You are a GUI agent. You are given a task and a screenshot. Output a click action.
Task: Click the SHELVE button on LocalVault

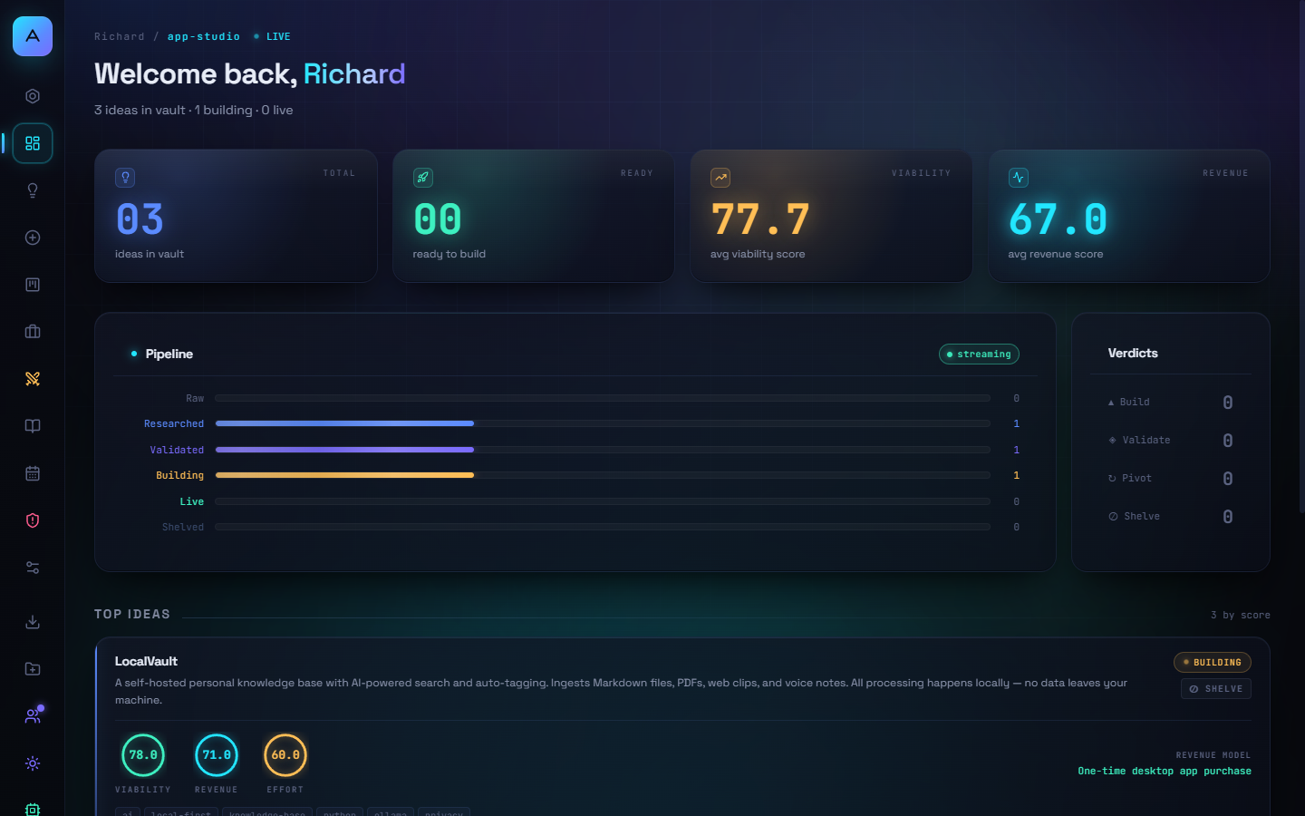pyautogui.click(x=1216, y=689)
